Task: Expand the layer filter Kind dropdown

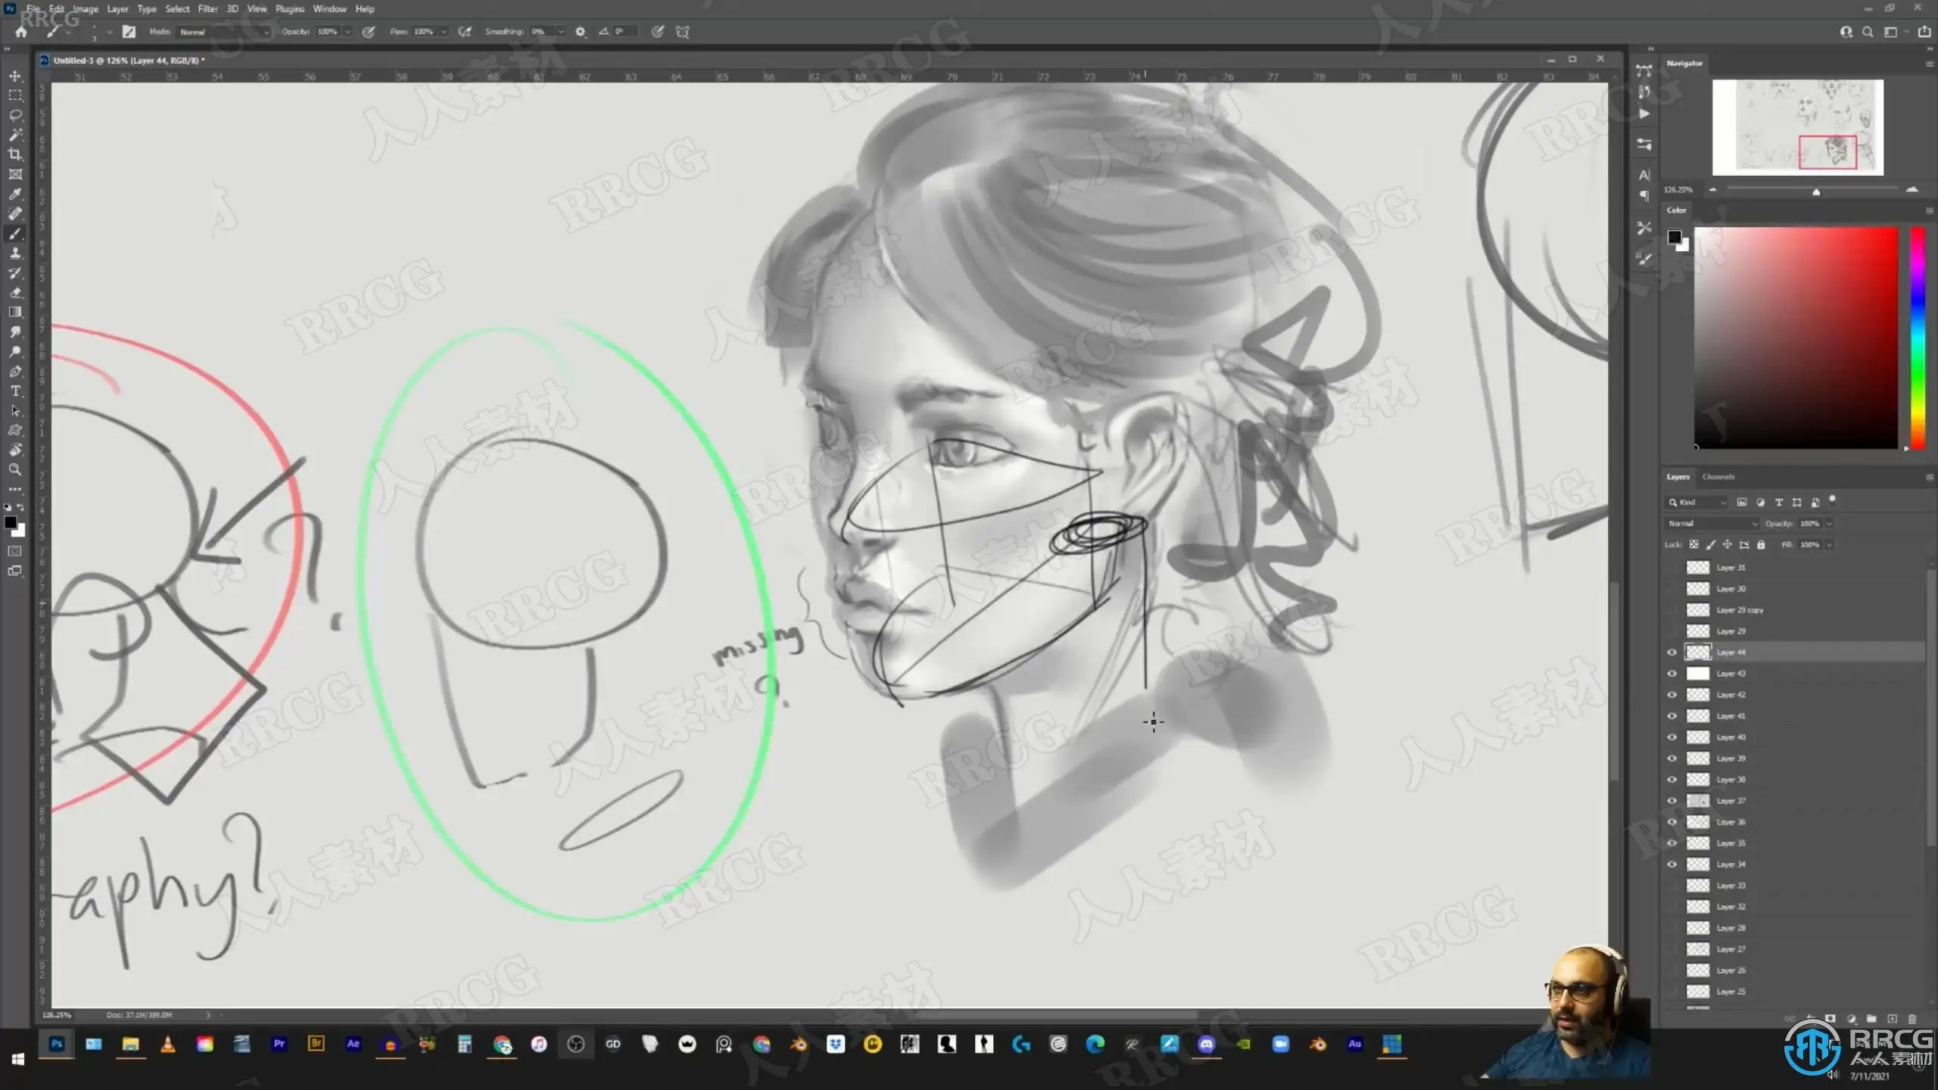Action: tap(1697, 502)
